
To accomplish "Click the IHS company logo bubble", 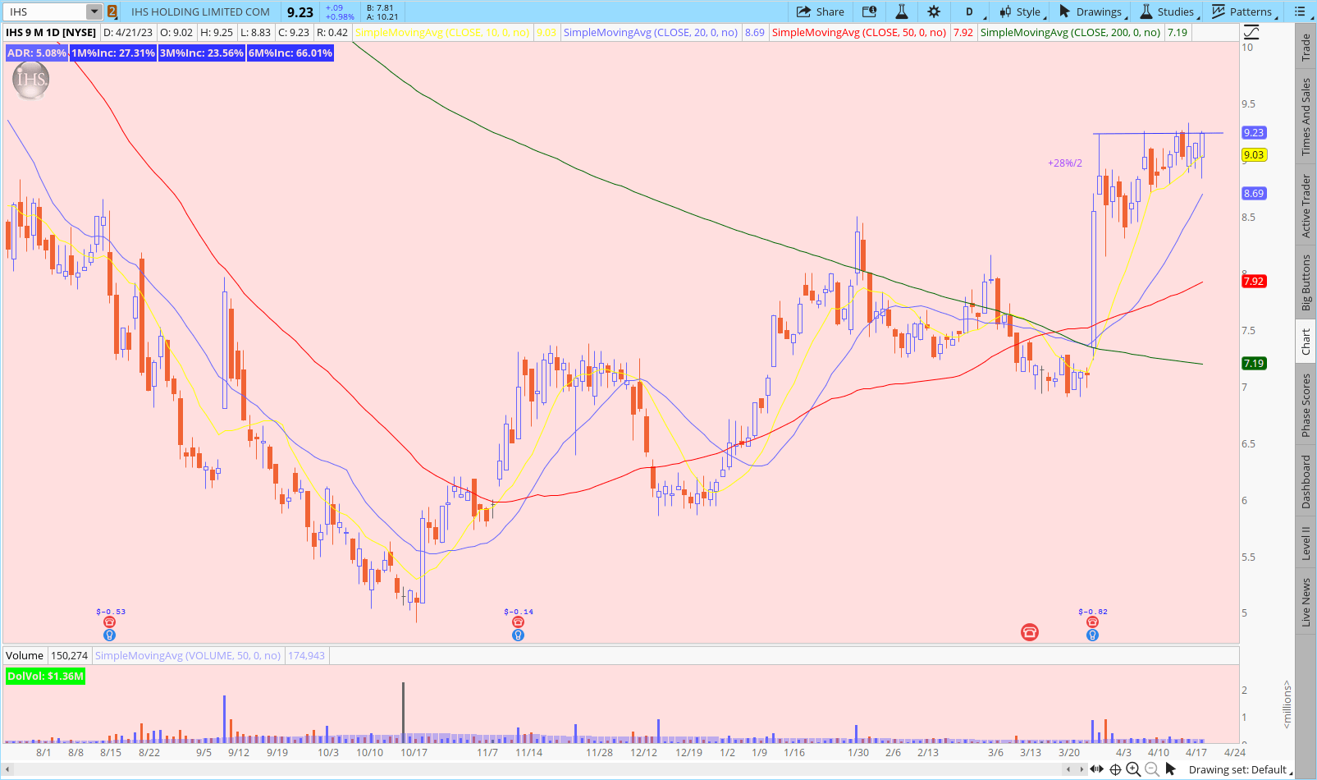I will coord(31,80).
